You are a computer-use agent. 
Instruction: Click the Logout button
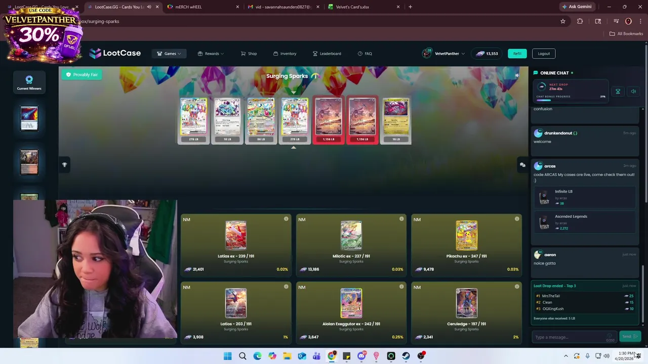click(544, 54)
